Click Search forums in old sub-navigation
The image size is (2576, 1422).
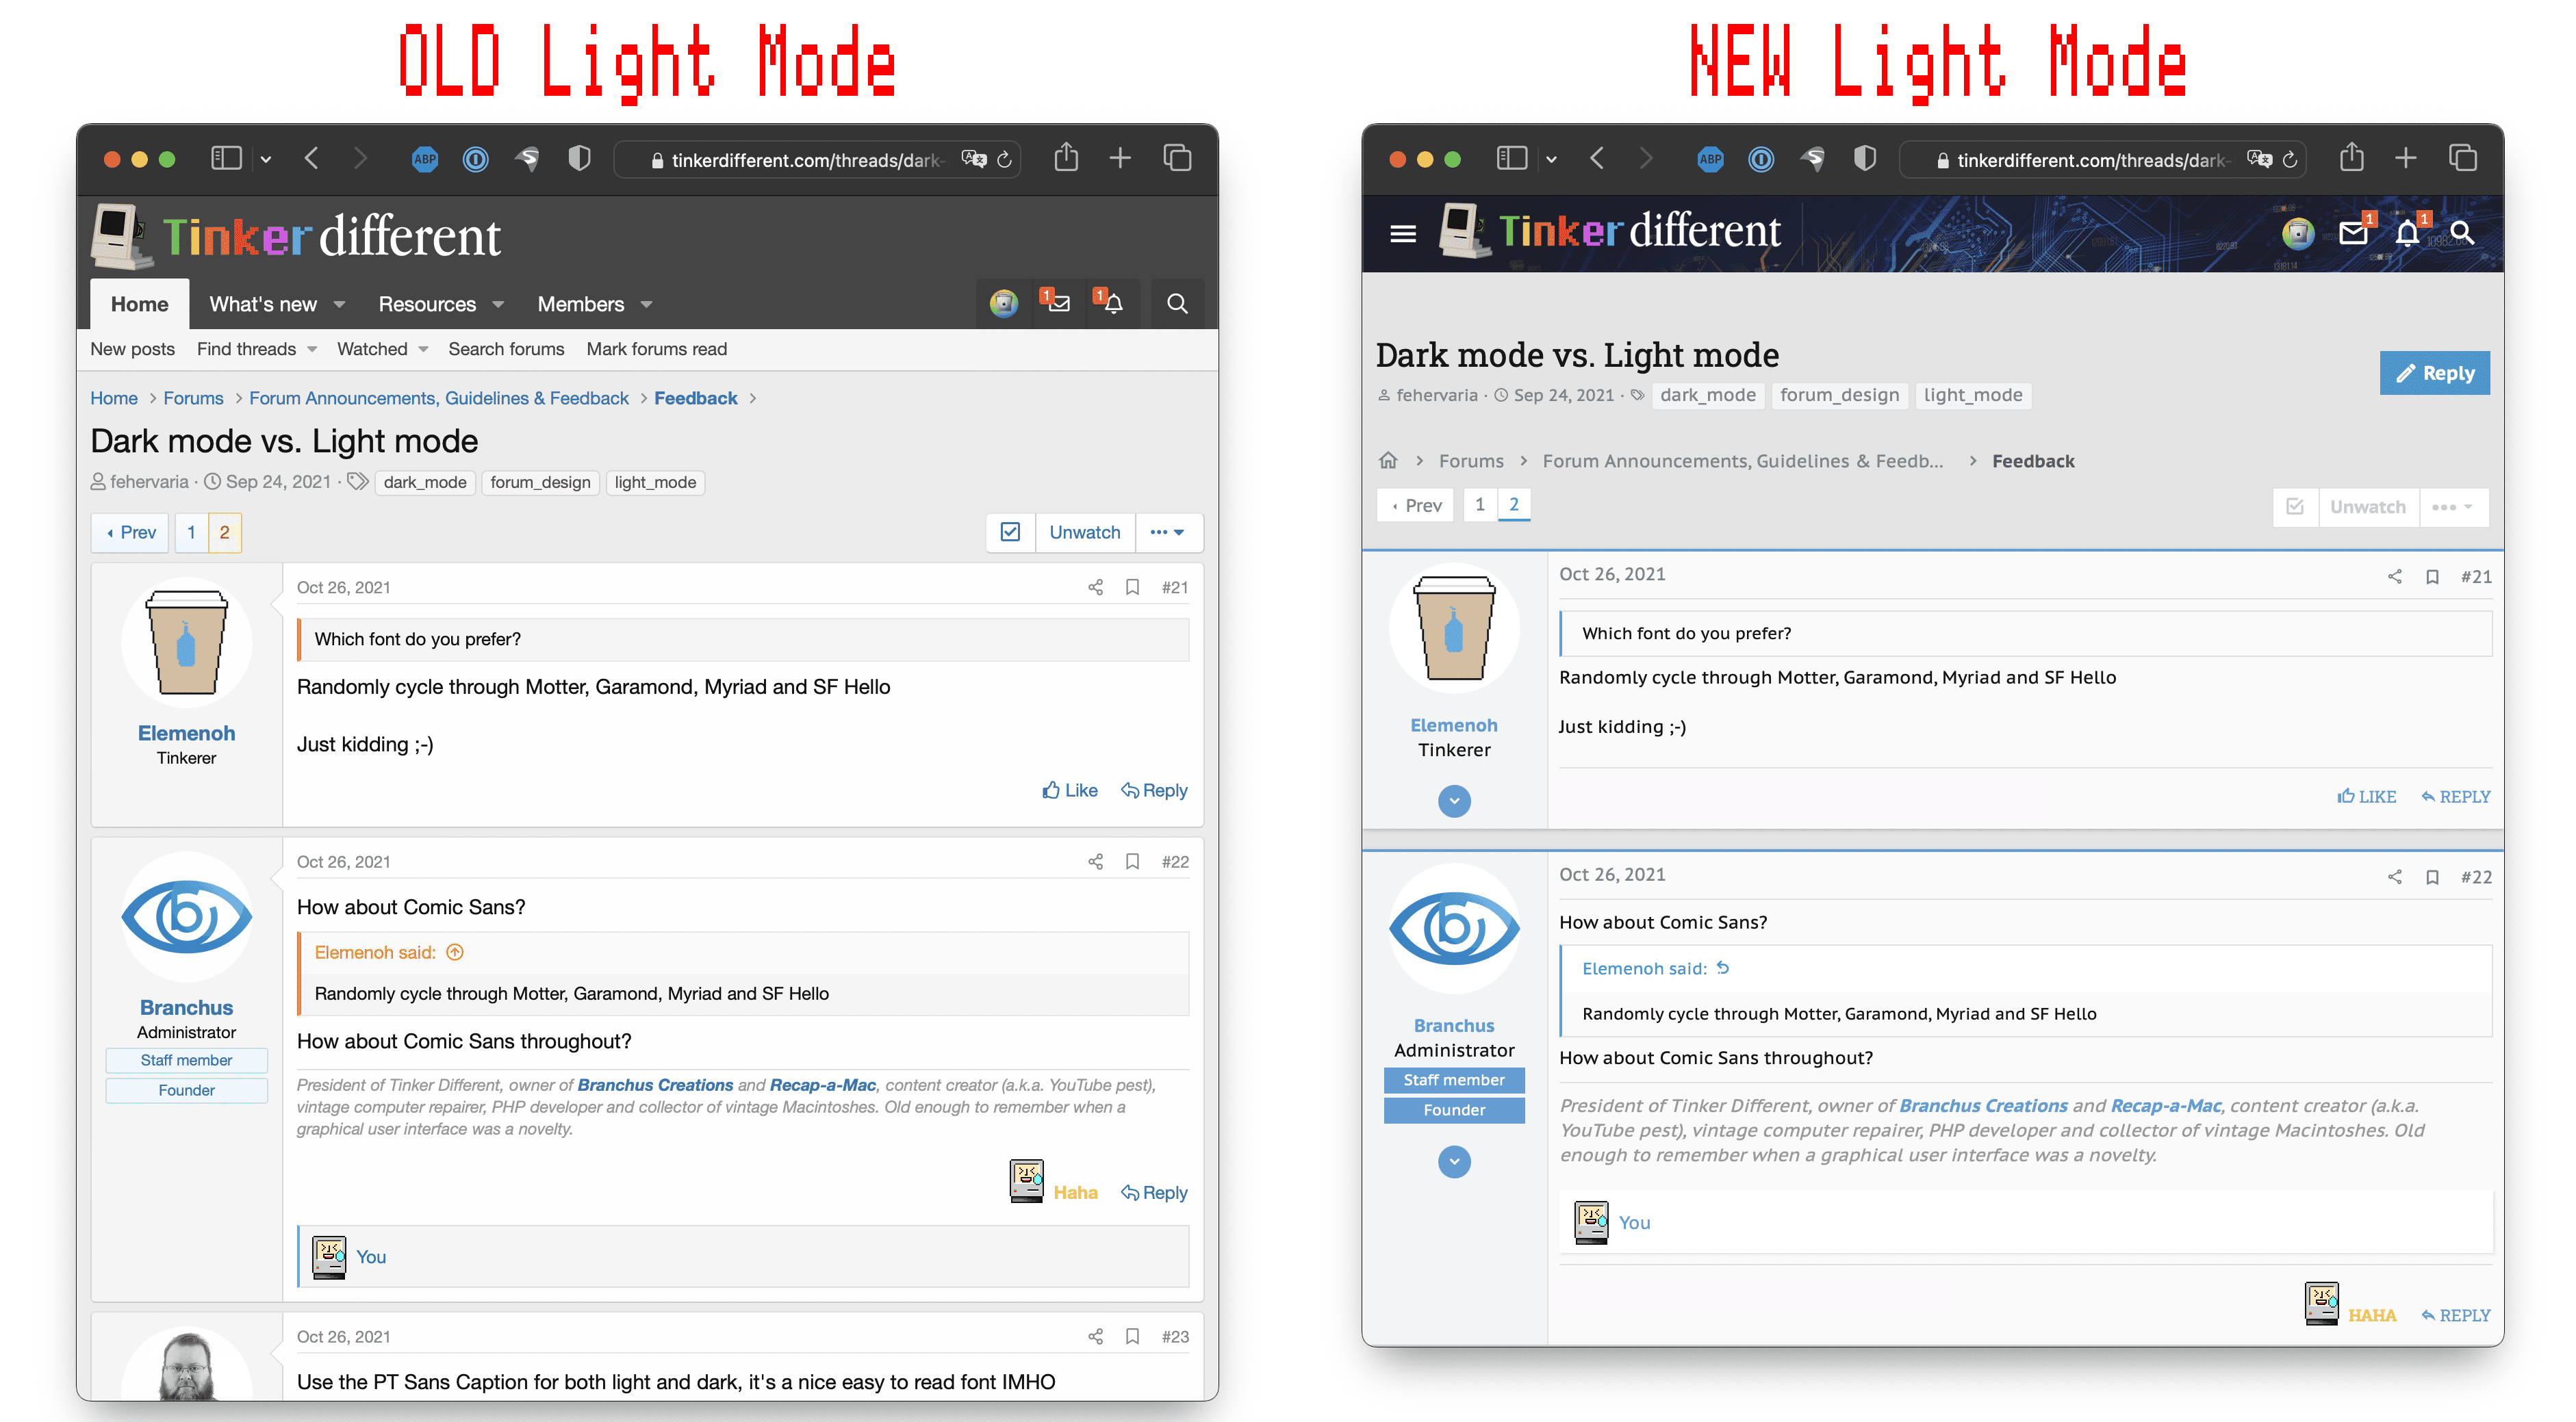[506, 349]
